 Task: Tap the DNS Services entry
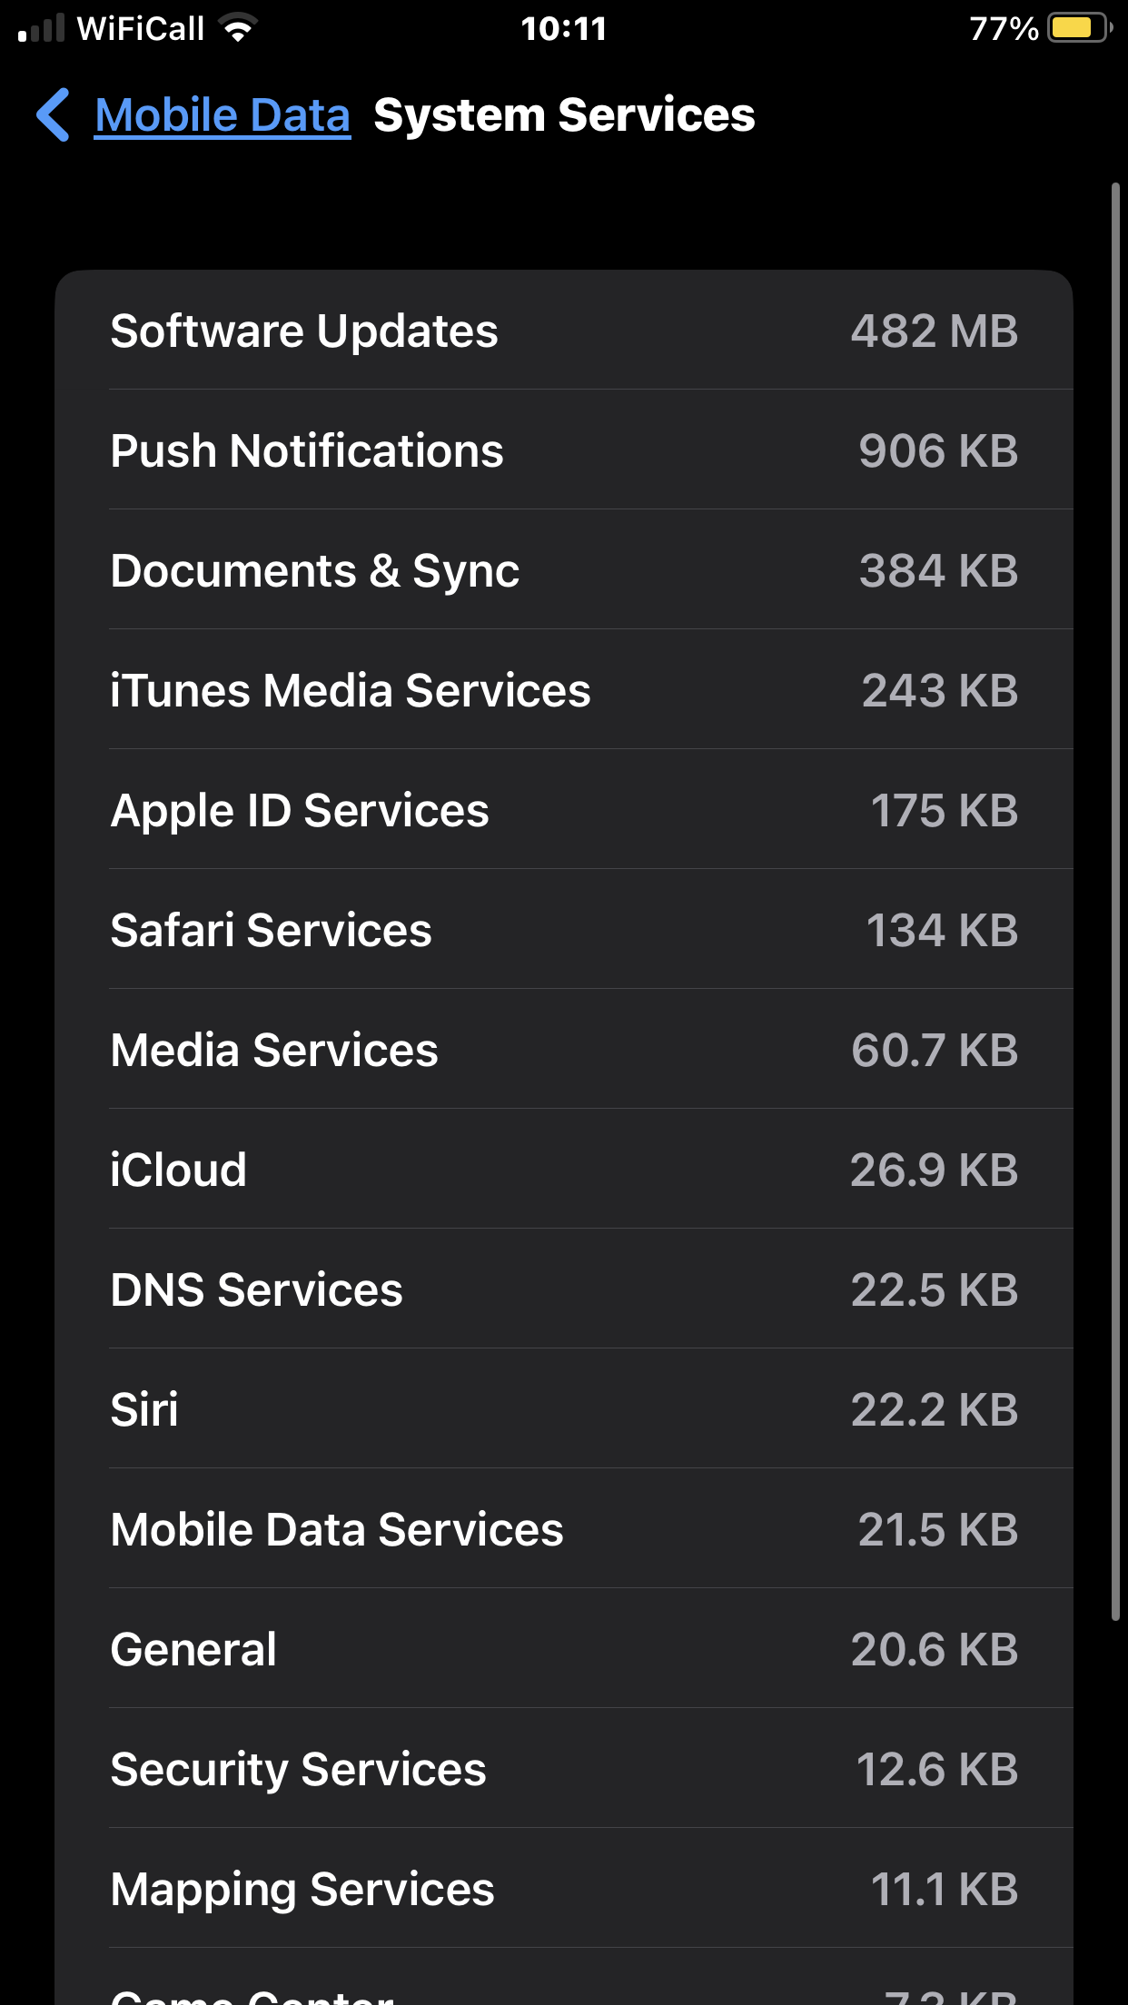coord(563,1289)
